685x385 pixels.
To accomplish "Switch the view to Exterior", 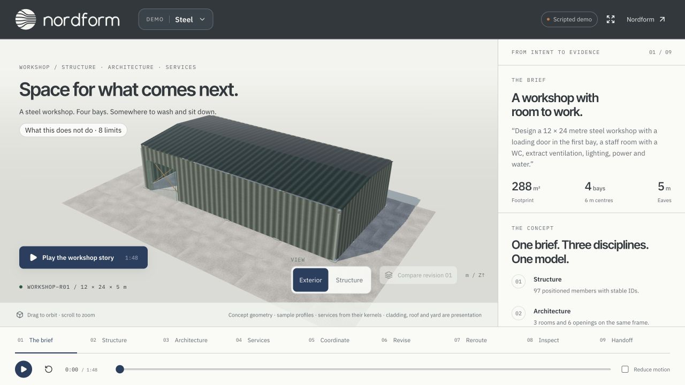I will click(310, 280).
